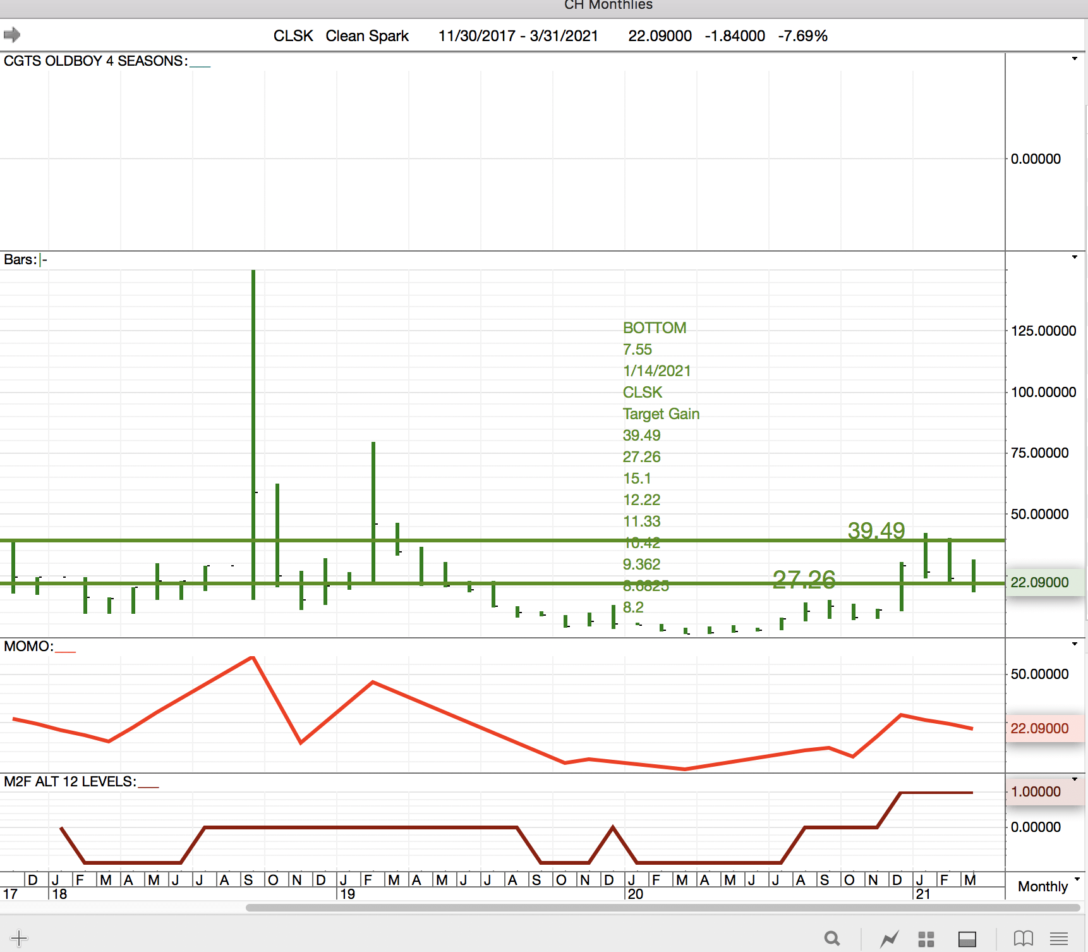1088x952 pixels.
Task: Switch to the four-square grid view
Action: pos(926,939)
